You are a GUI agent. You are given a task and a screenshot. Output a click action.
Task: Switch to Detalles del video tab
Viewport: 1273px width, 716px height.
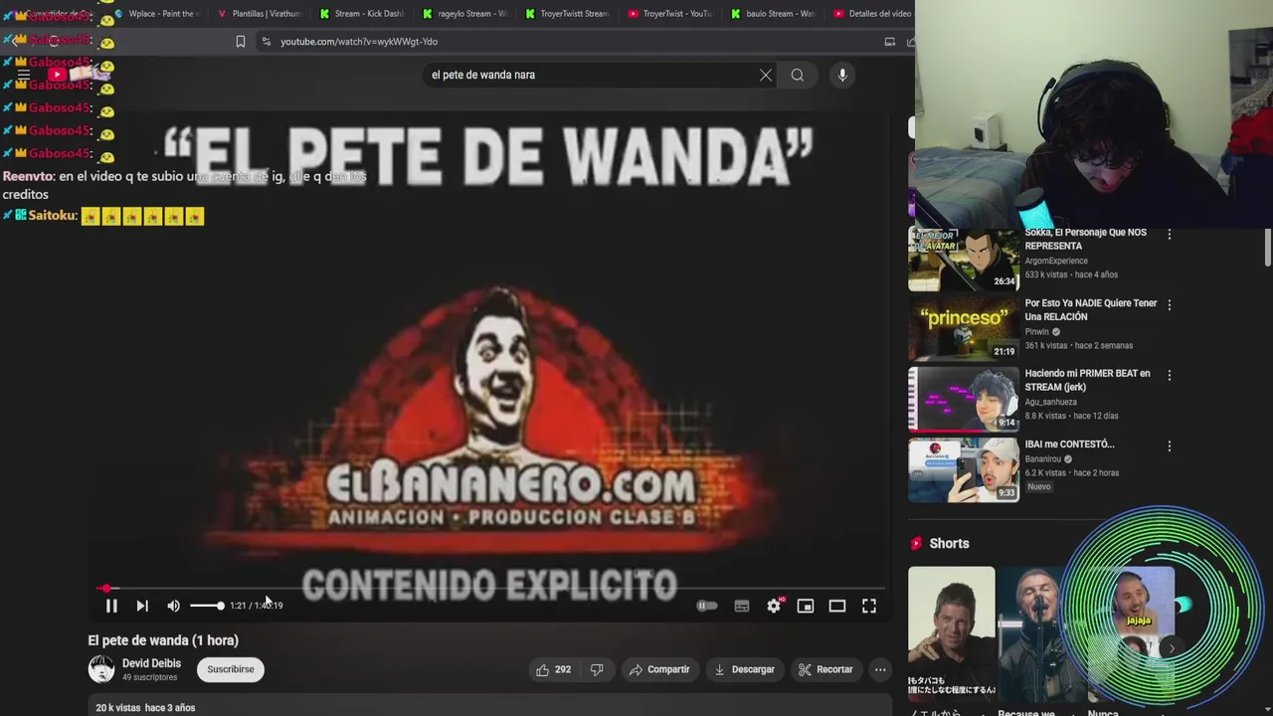coord(872,14)
